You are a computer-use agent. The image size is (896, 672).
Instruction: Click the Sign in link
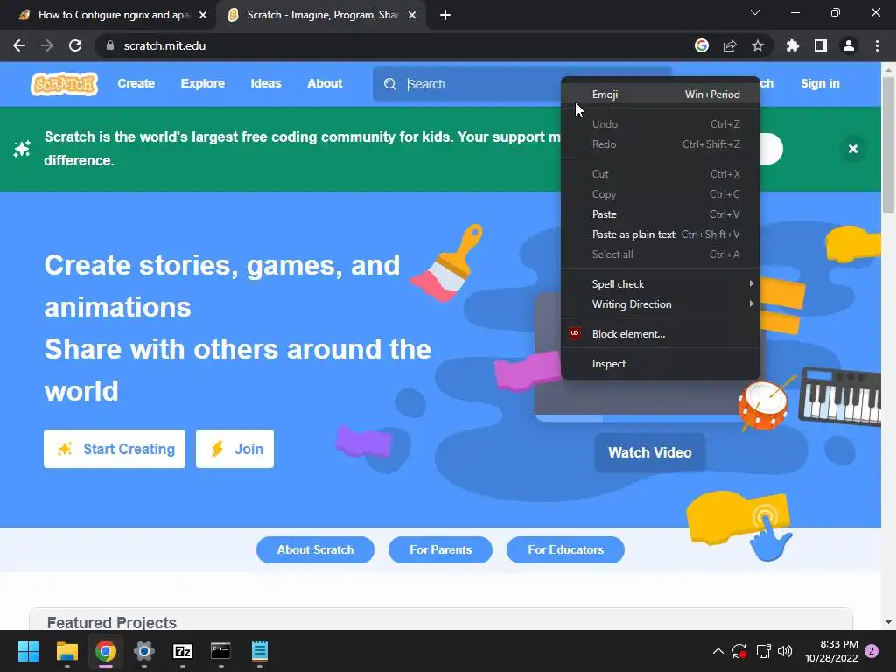(x=820, y=83)
